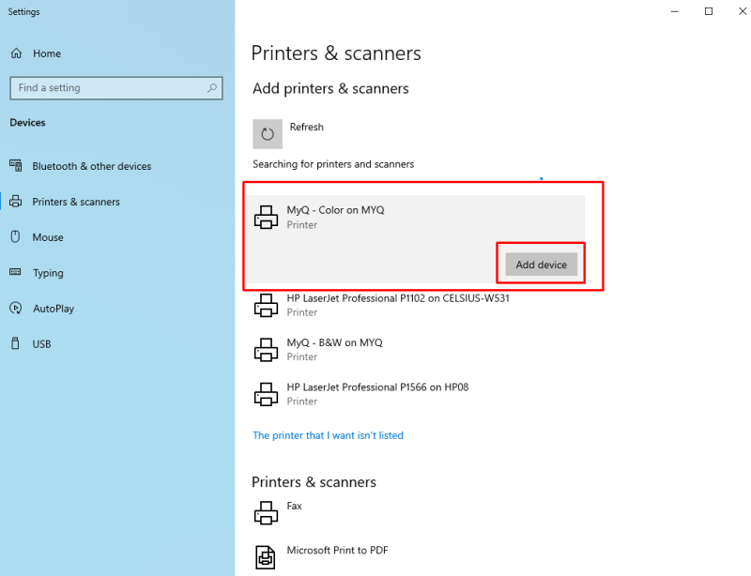The height and width of the screenshot is (576, 751).
Task: Click the search magnifier in the settings search box
Action: (x=213, y=88)
